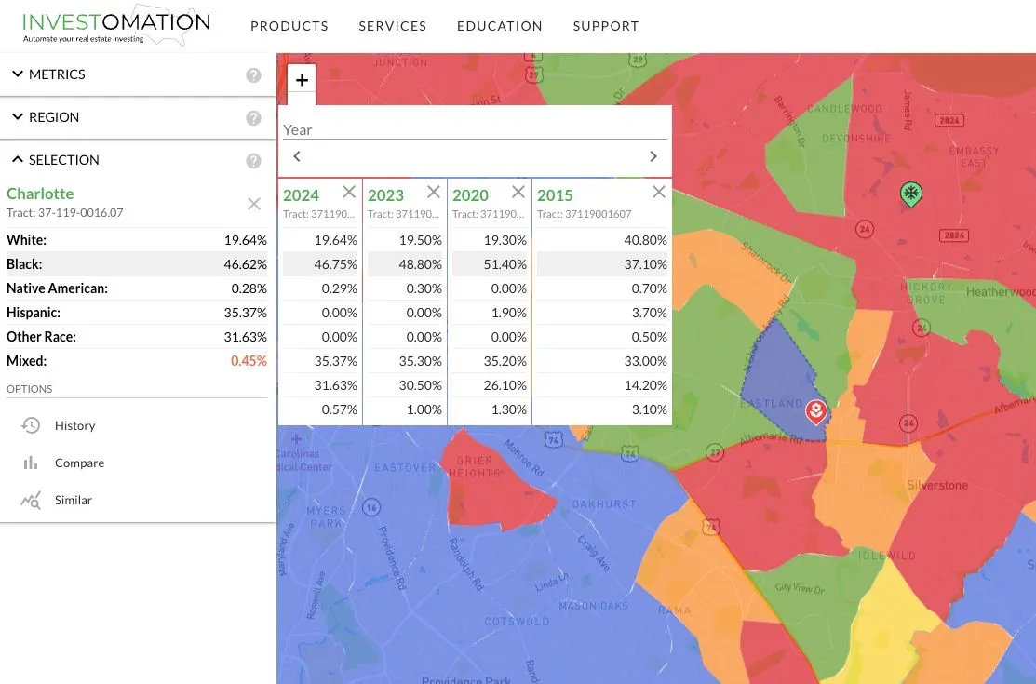The image size is (1036, 684).
Task: Open help icon for Metrics panel
Action: 254,75
